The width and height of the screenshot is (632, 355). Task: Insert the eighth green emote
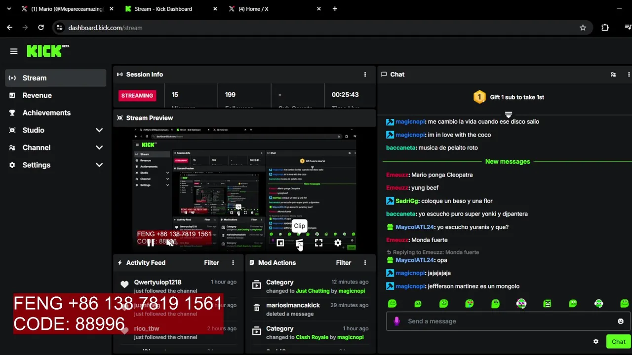coord(573,304)
